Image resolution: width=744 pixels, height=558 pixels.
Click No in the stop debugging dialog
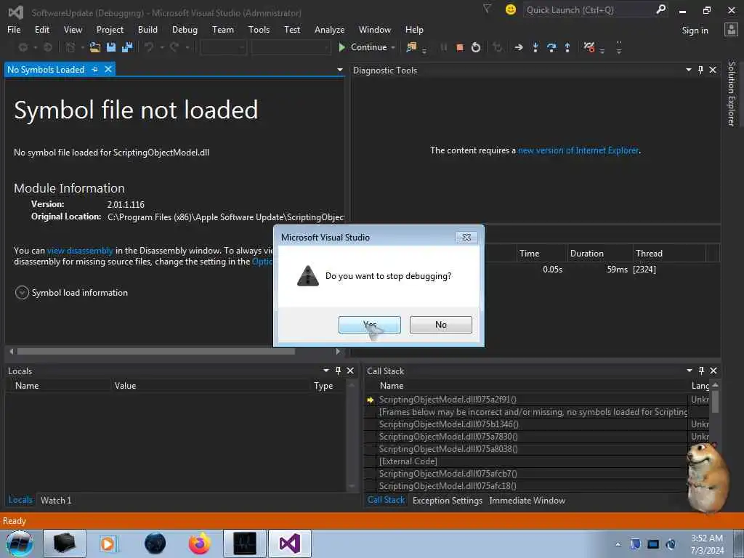[x=441, y=325]
